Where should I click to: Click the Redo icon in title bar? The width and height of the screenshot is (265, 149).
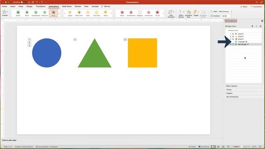[x=42, y=2]
